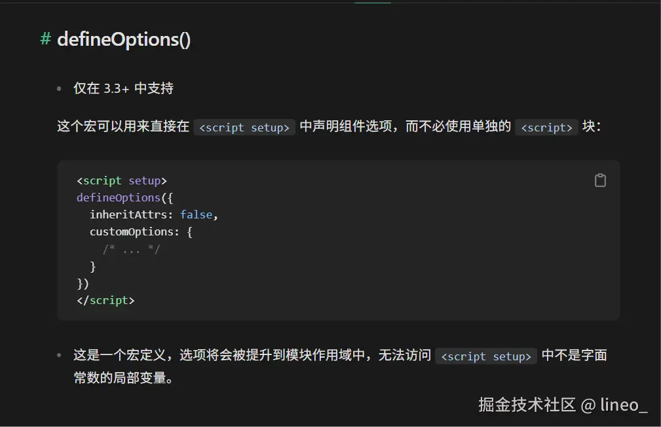The height and width of the screenshot is (427, 661).
Task: Click the inline <script> code tag before 块
Action: [x=546, y=128]
